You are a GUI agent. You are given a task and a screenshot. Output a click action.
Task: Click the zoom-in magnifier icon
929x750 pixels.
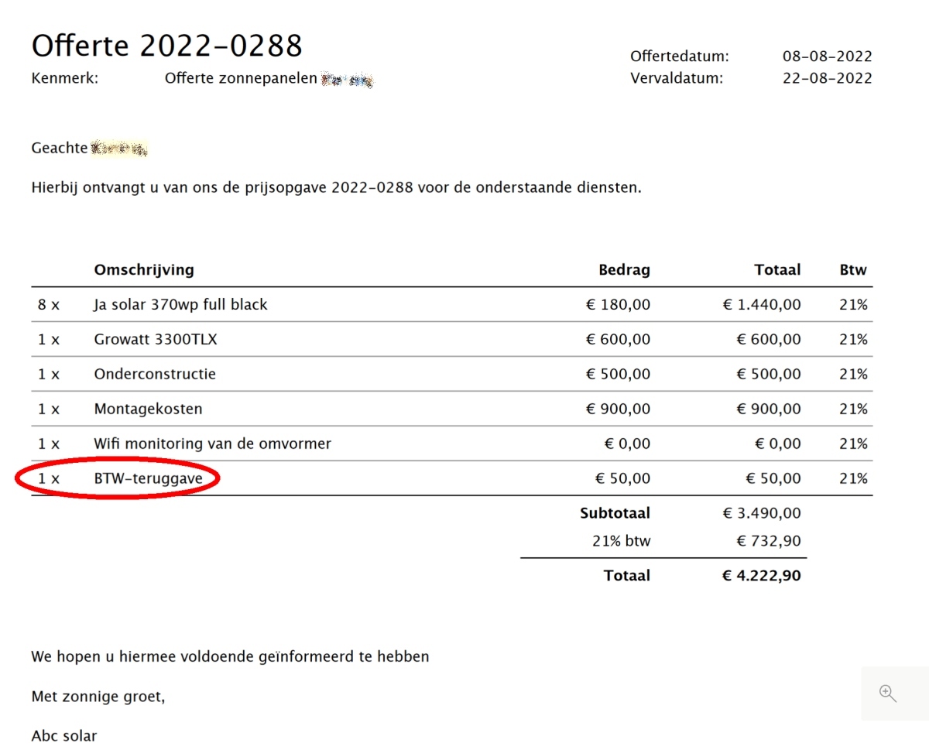pos(887,693)
